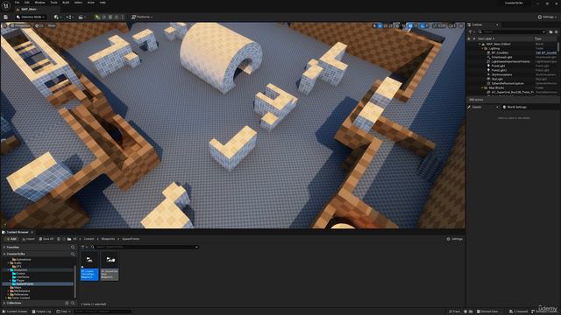The width and height of the screenshot is (561, 315).
Task: Click the Add button in Content Browser
Action: [x=11, y=239]
